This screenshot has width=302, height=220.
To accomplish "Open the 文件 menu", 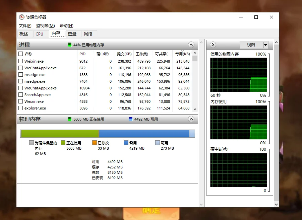I will (x=25, y=25).
